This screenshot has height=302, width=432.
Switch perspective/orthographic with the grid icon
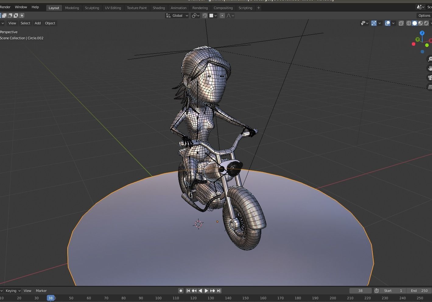(x=430, y=87)
